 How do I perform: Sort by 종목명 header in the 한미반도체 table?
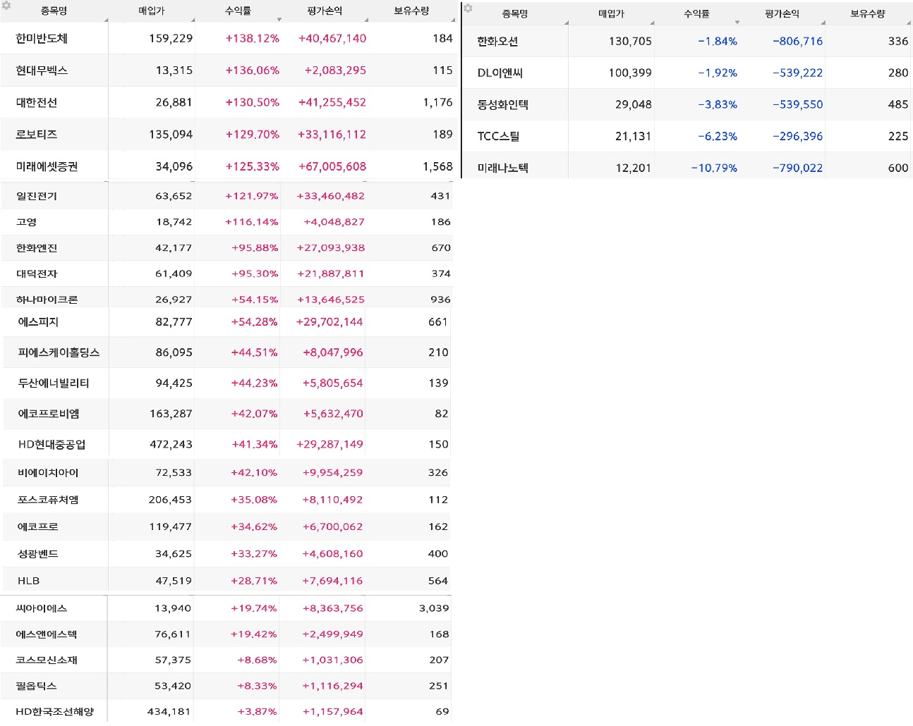coord(54,11)
